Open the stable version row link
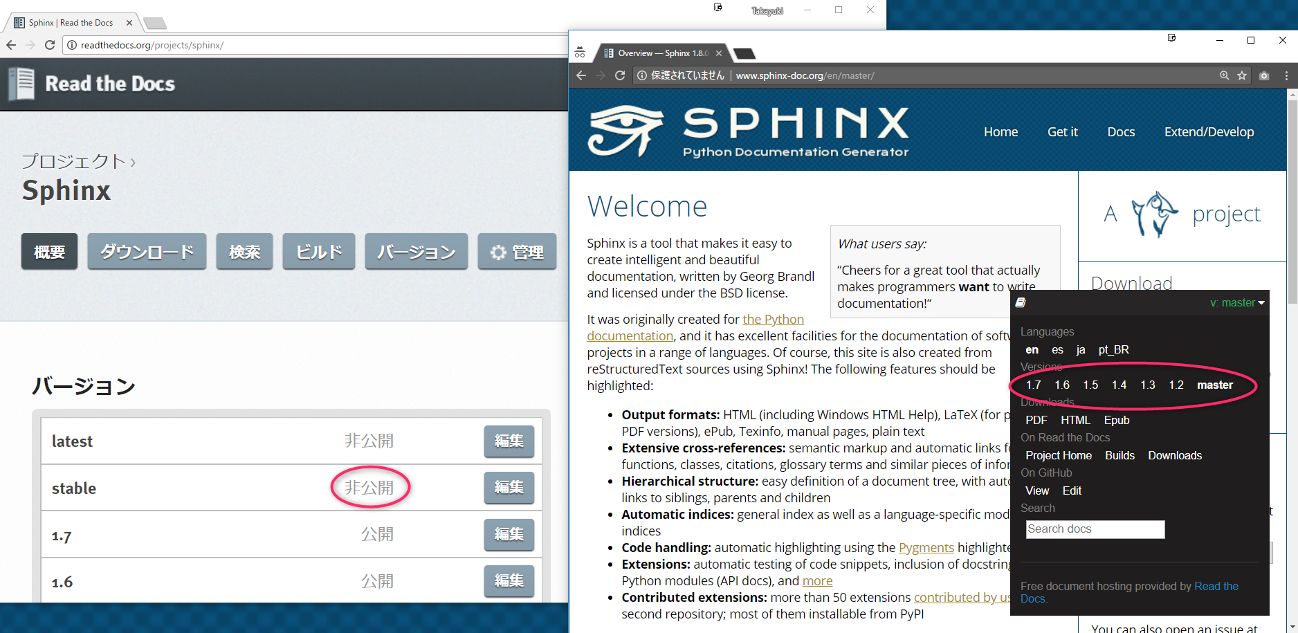This screenshot has height=633, width=1298. click(x=74, y=488)
